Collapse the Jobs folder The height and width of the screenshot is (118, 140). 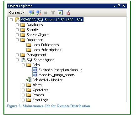(23, 65)
